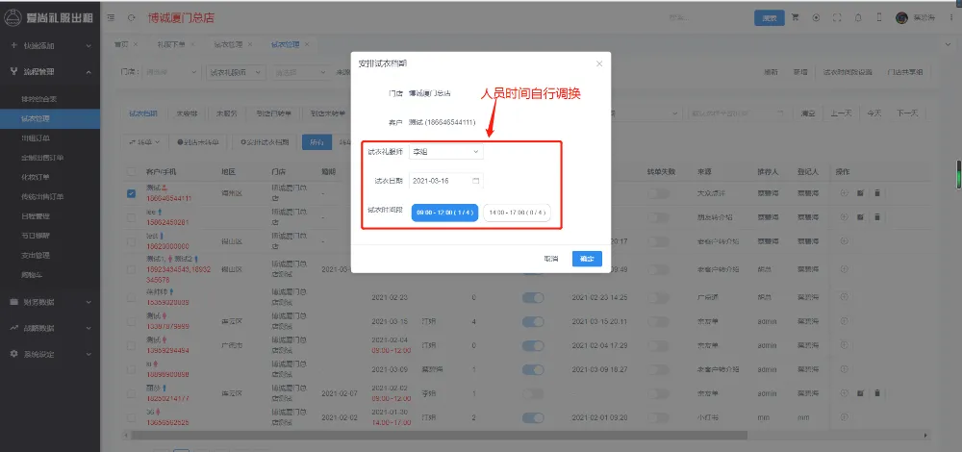Click the 取消 cancel button

551,259
